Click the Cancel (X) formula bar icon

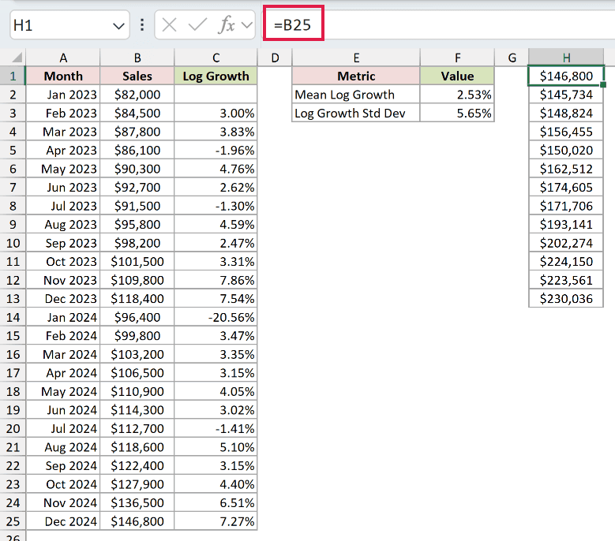169,25
